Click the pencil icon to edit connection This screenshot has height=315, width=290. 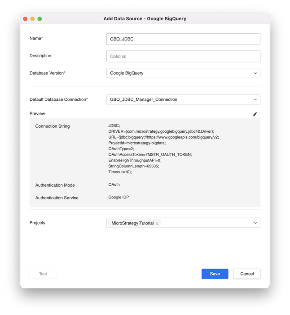pos(255,114)
